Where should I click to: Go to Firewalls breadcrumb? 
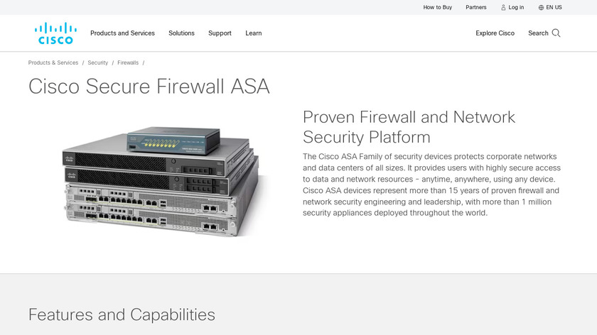coord(128,62)
